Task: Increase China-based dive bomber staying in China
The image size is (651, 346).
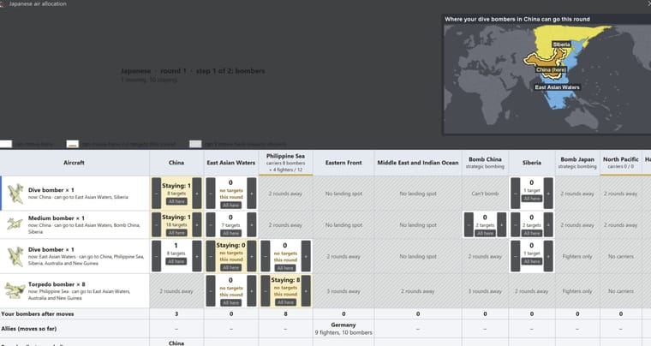Action: 197,194
